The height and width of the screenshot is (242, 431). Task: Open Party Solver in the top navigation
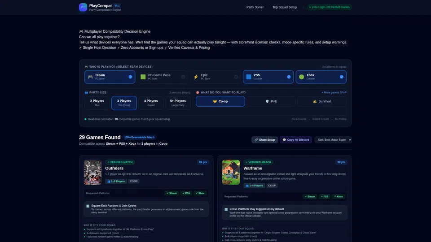coord(255,7)
